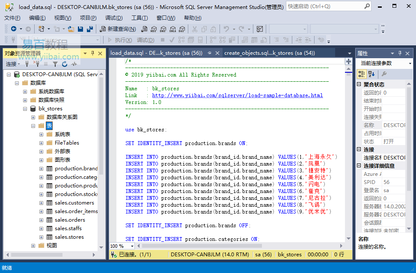Screen dimensions: 416x273
Task: Open the MDX query icon in toolbar
Action: [154, 29]
